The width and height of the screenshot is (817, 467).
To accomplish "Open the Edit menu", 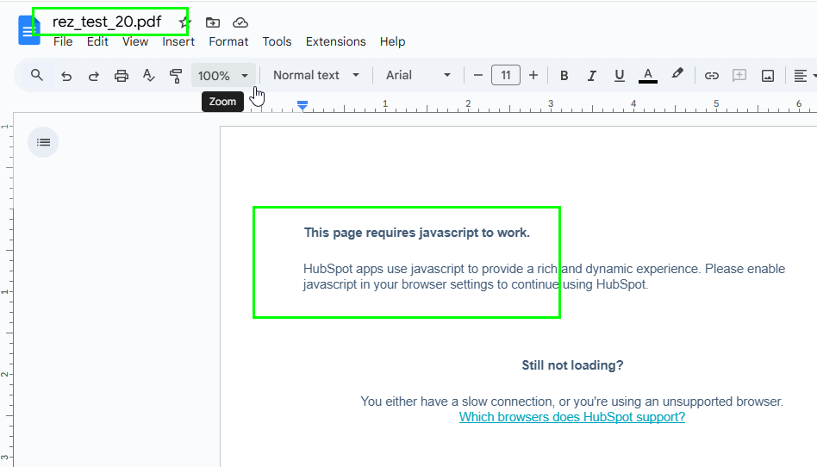I will point(97,41).
